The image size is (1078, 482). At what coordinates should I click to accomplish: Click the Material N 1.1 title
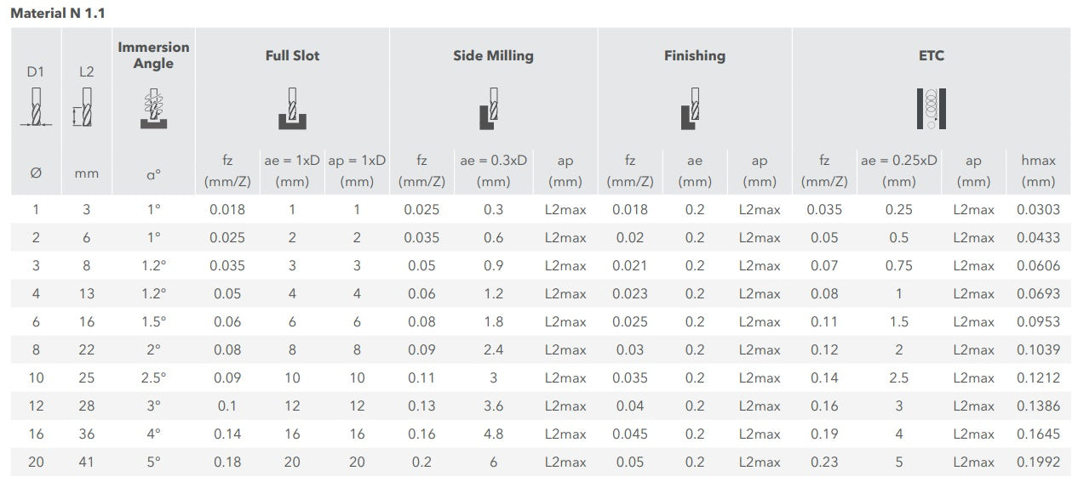(x=57, y=14)
